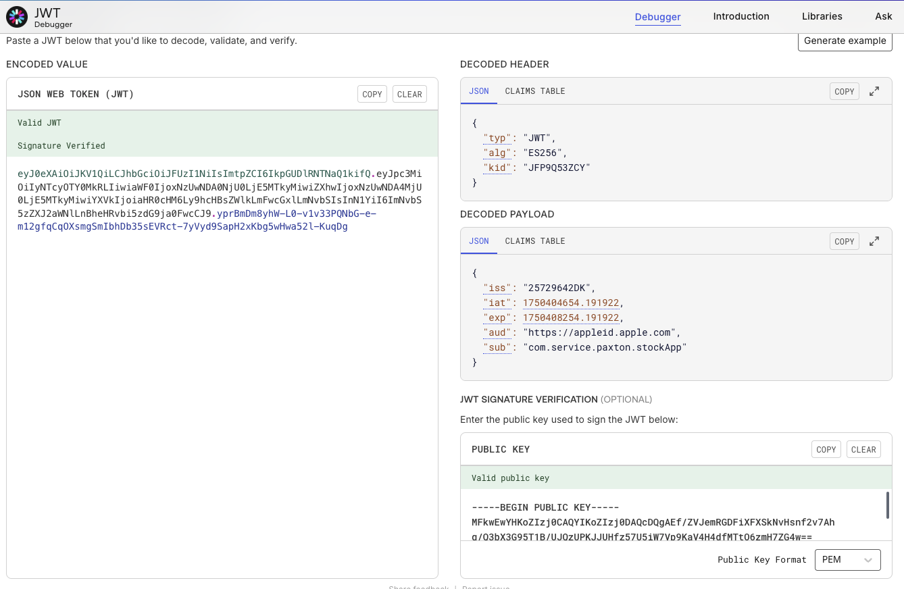Select JSON tab in Decoded Header
This screenshot has height=589, width=904.
coord(479,91)
